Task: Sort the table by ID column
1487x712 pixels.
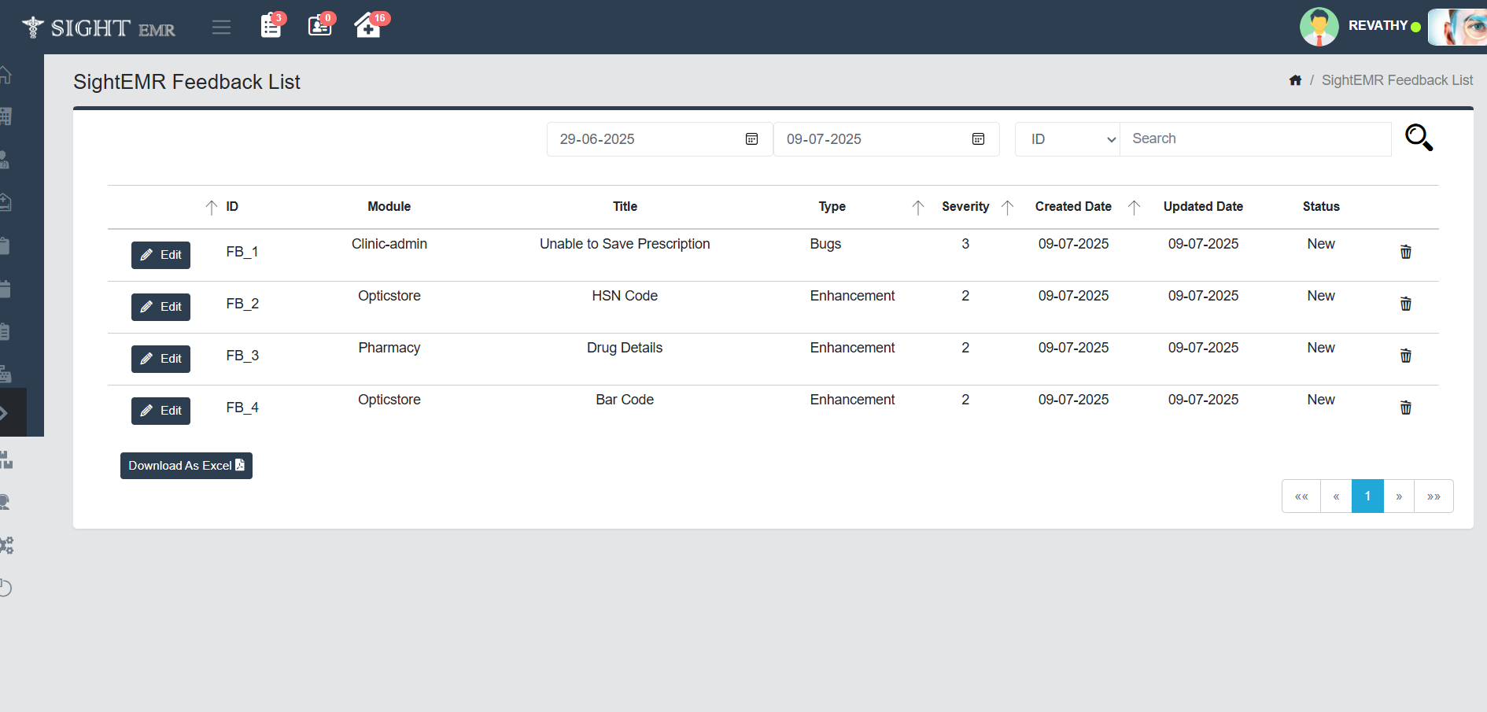Action: tap(212, 207)
